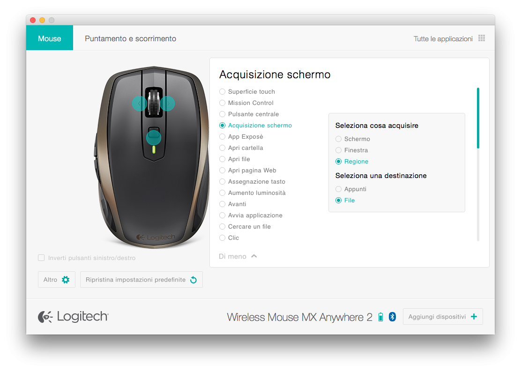
Task: Click Ripristina impostazioni predefinite button
Action: click(141, 280)
